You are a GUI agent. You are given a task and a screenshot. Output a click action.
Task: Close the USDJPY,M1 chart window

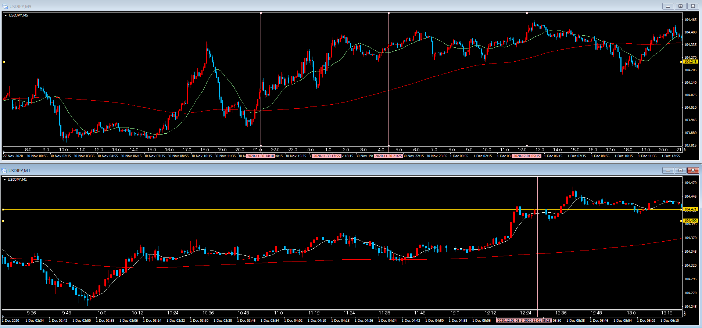[x=693, y=170]
